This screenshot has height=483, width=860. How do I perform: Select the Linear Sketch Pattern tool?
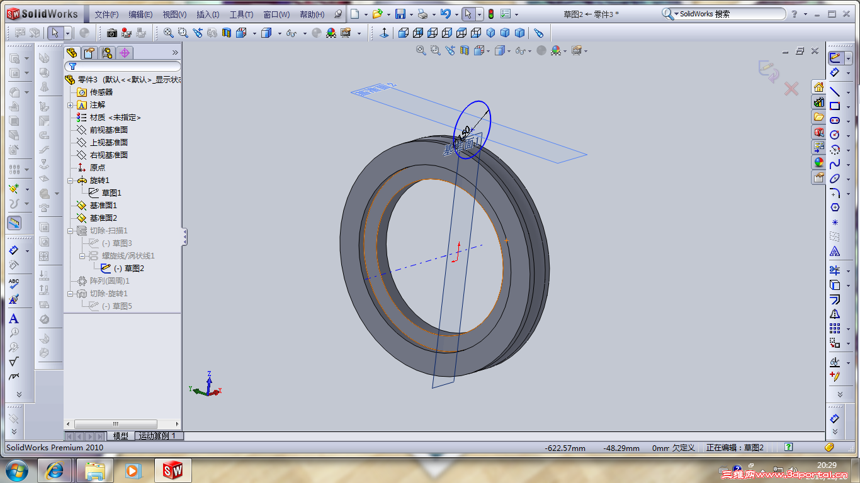tap(835, 328)
